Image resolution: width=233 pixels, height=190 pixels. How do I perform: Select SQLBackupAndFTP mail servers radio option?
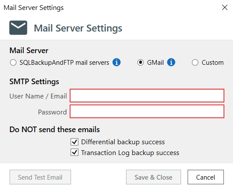point(13,62)
